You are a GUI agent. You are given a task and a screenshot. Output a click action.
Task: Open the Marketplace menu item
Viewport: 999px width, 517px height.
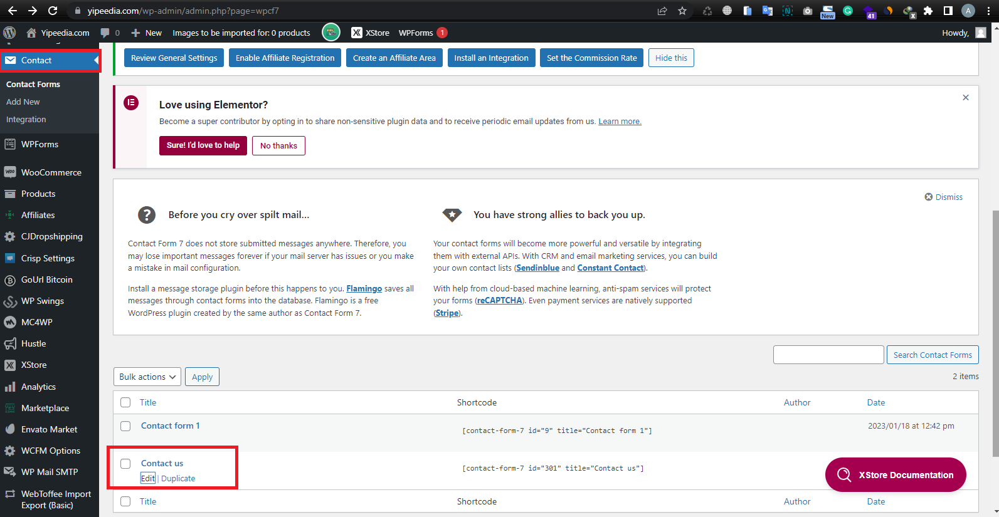click(45, 408)
